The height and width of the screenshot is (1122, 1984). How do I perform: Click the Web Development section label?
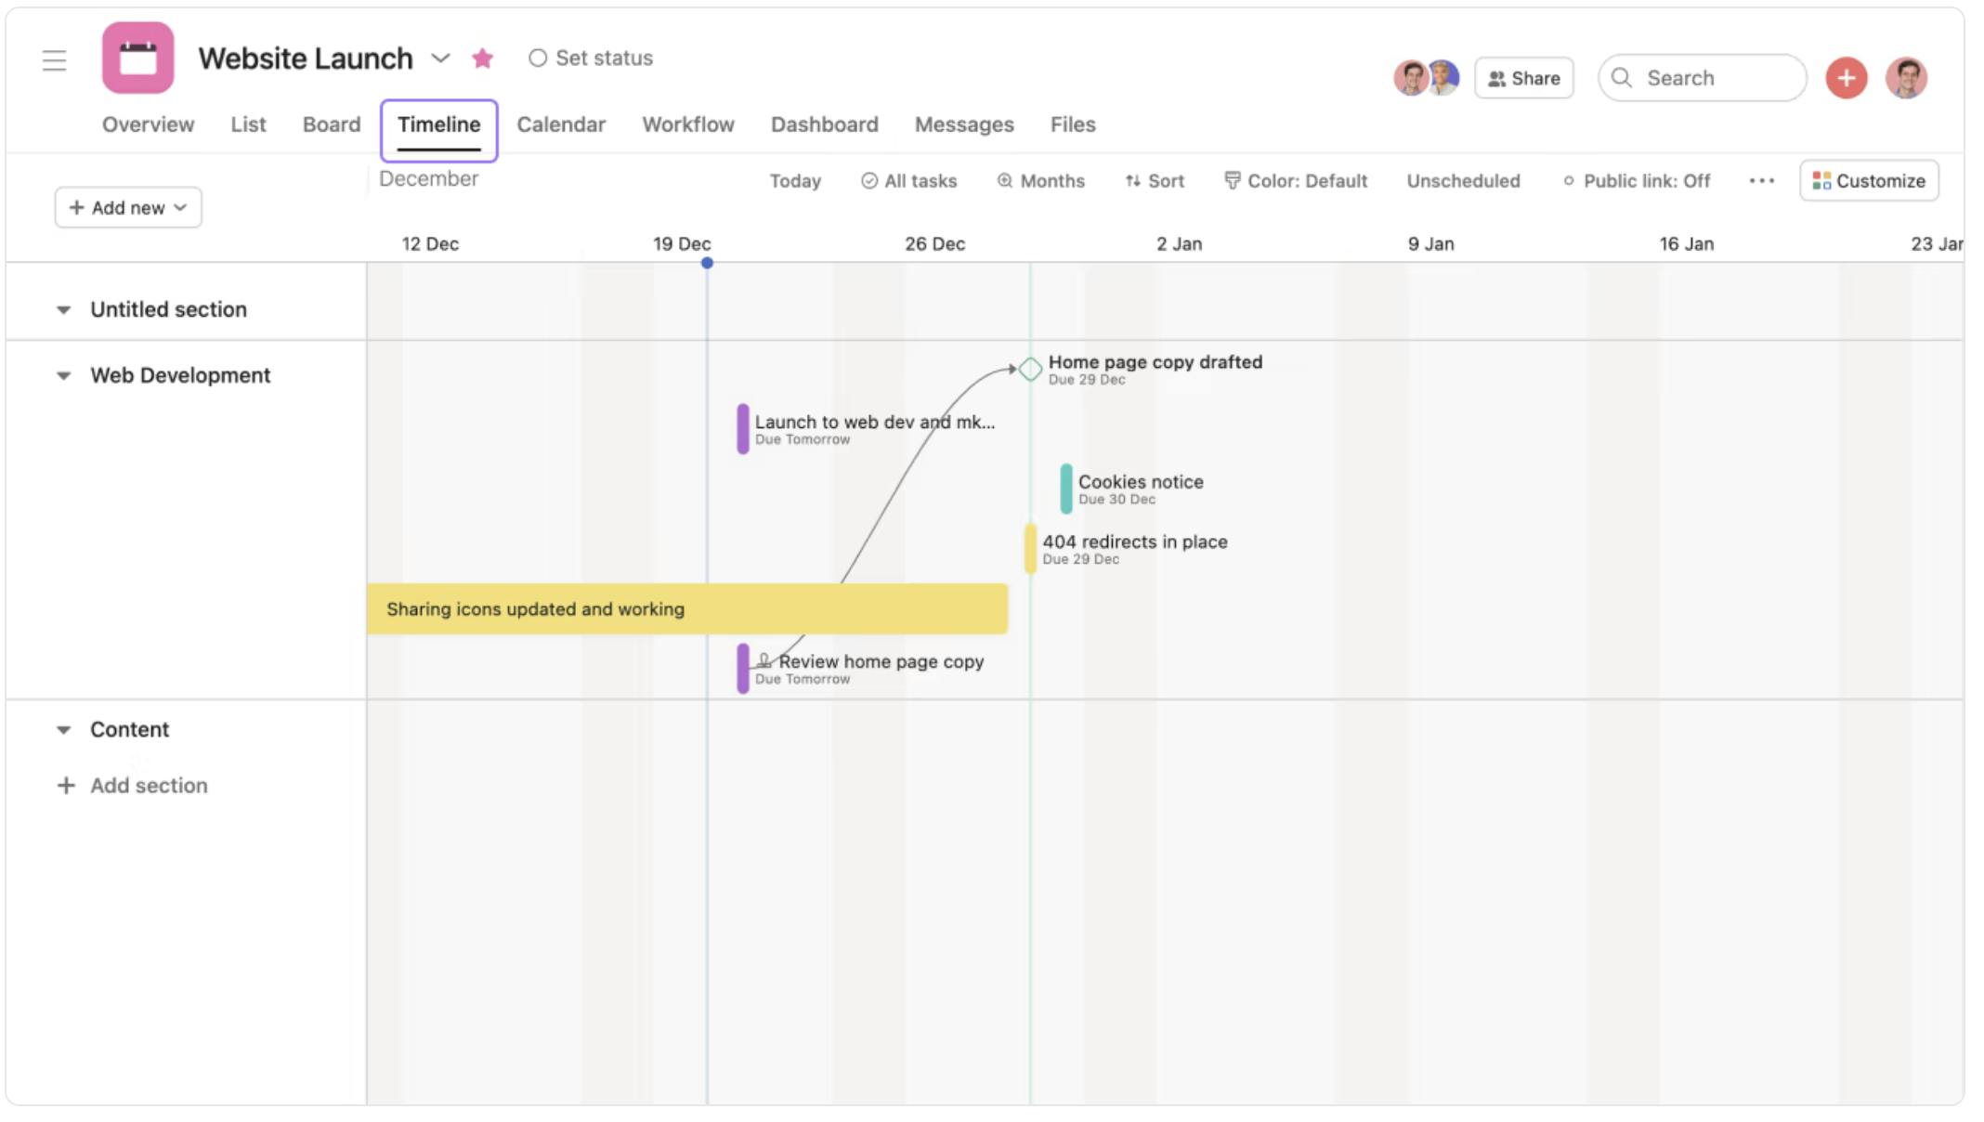180,375
